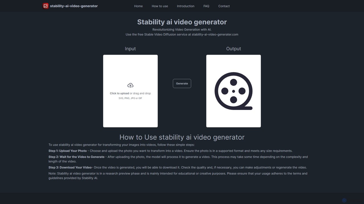This screenshot has height=204, width=364.
Task: Click the Output heading label
Action: (233, 49)
